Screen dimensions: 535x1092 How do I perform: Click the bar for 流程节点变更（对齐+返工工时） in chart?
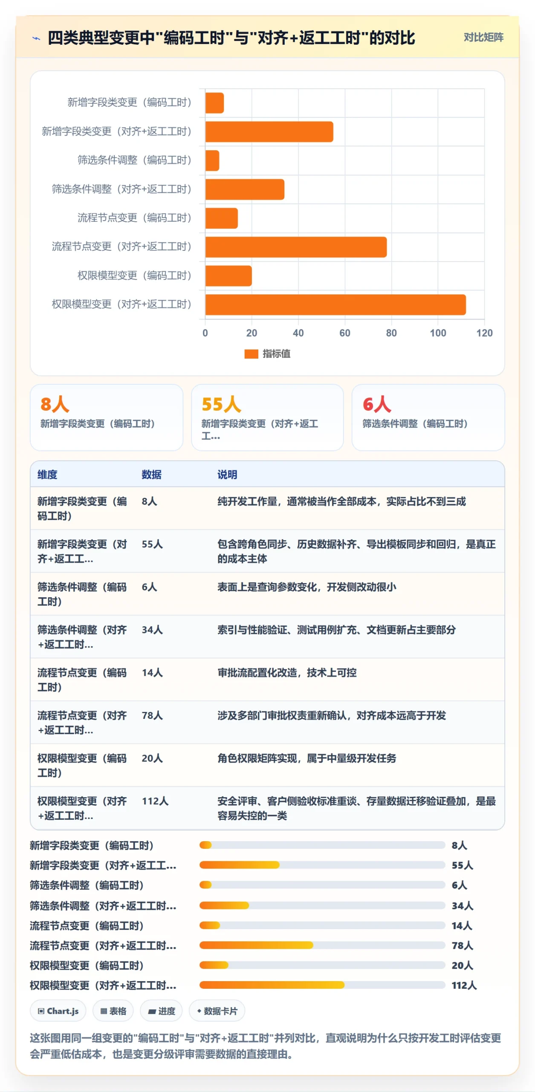click(296, 247)
